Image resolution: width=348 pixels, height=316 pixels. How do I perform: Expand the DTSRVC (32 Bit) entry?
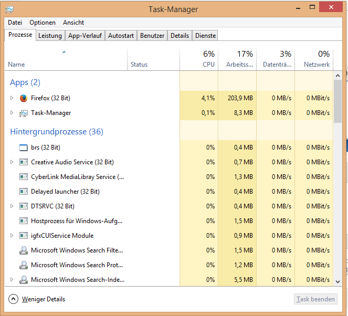(12, 206)
